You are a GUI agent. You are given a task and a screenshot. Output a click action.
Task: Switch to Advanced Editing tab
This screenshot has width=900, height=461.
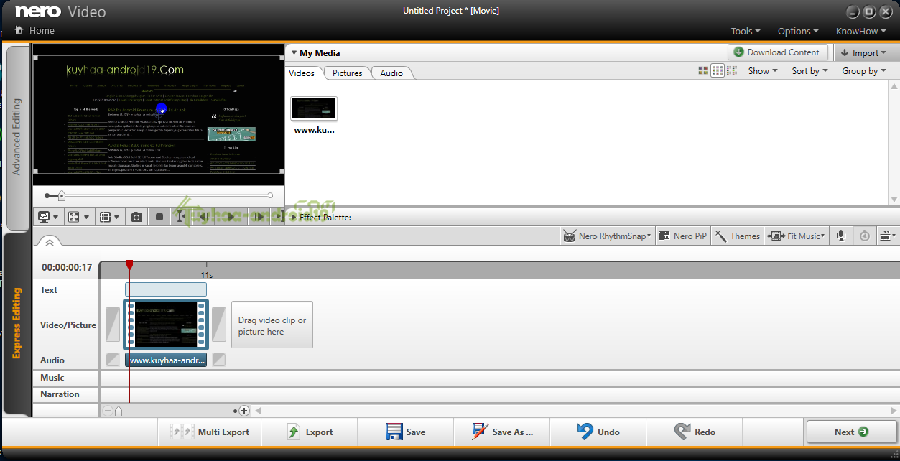(x=17, y=136)
